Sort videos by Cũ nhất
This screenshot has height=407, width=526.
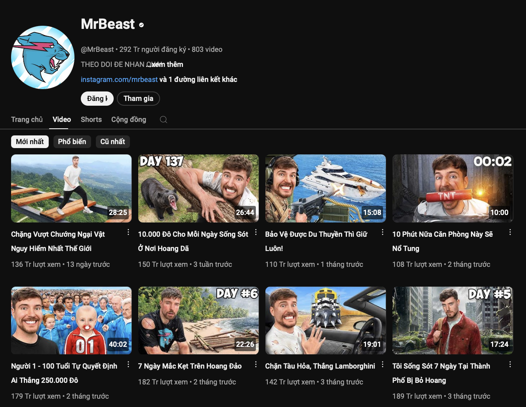coord(112,142)
